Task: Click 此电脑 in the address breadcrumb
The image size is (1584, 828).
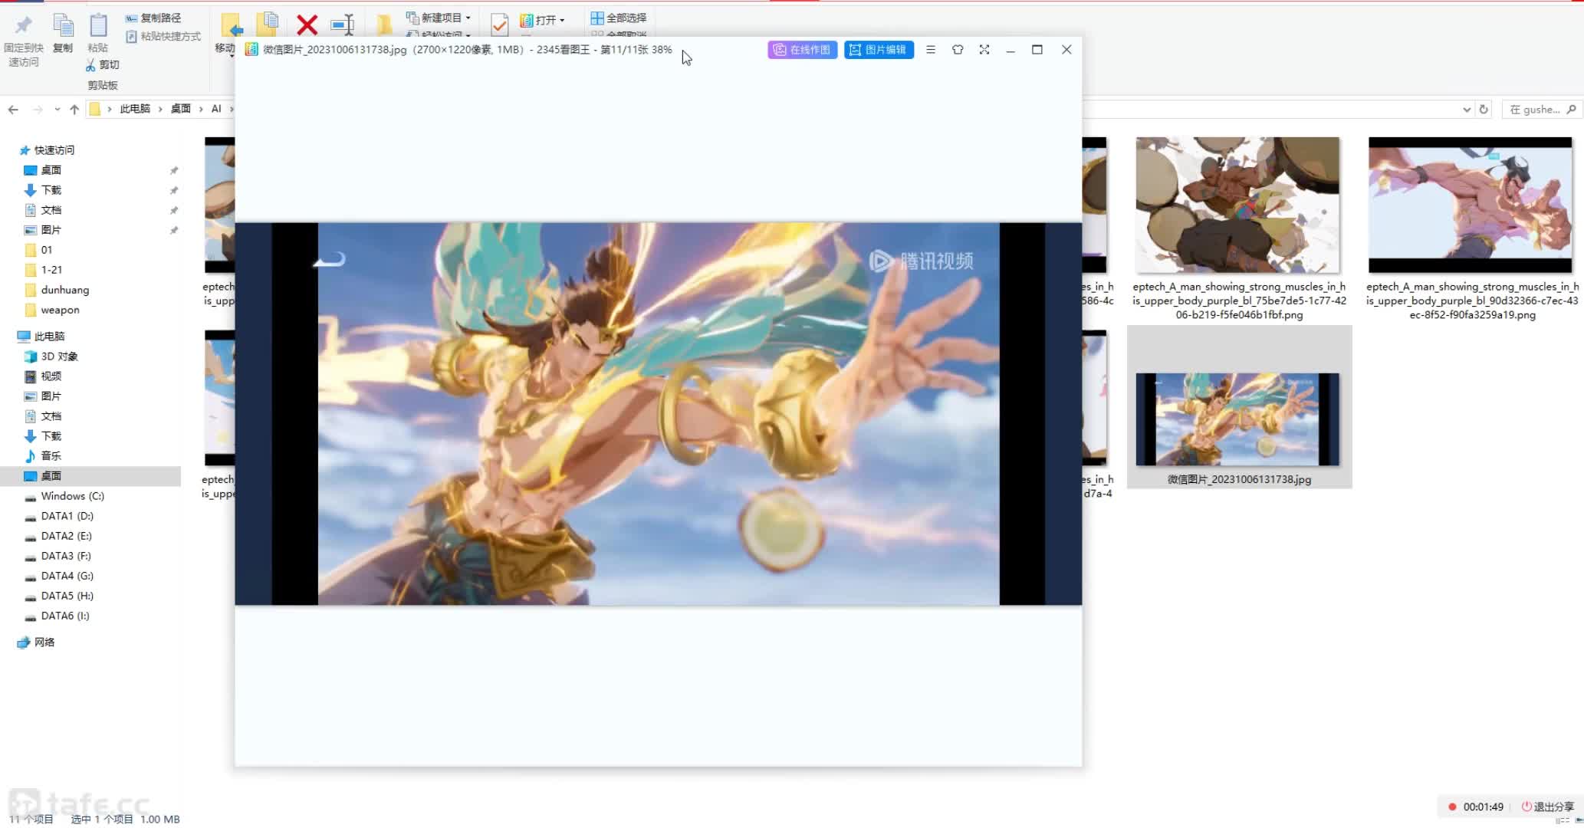Action: [x=135, y=109]
